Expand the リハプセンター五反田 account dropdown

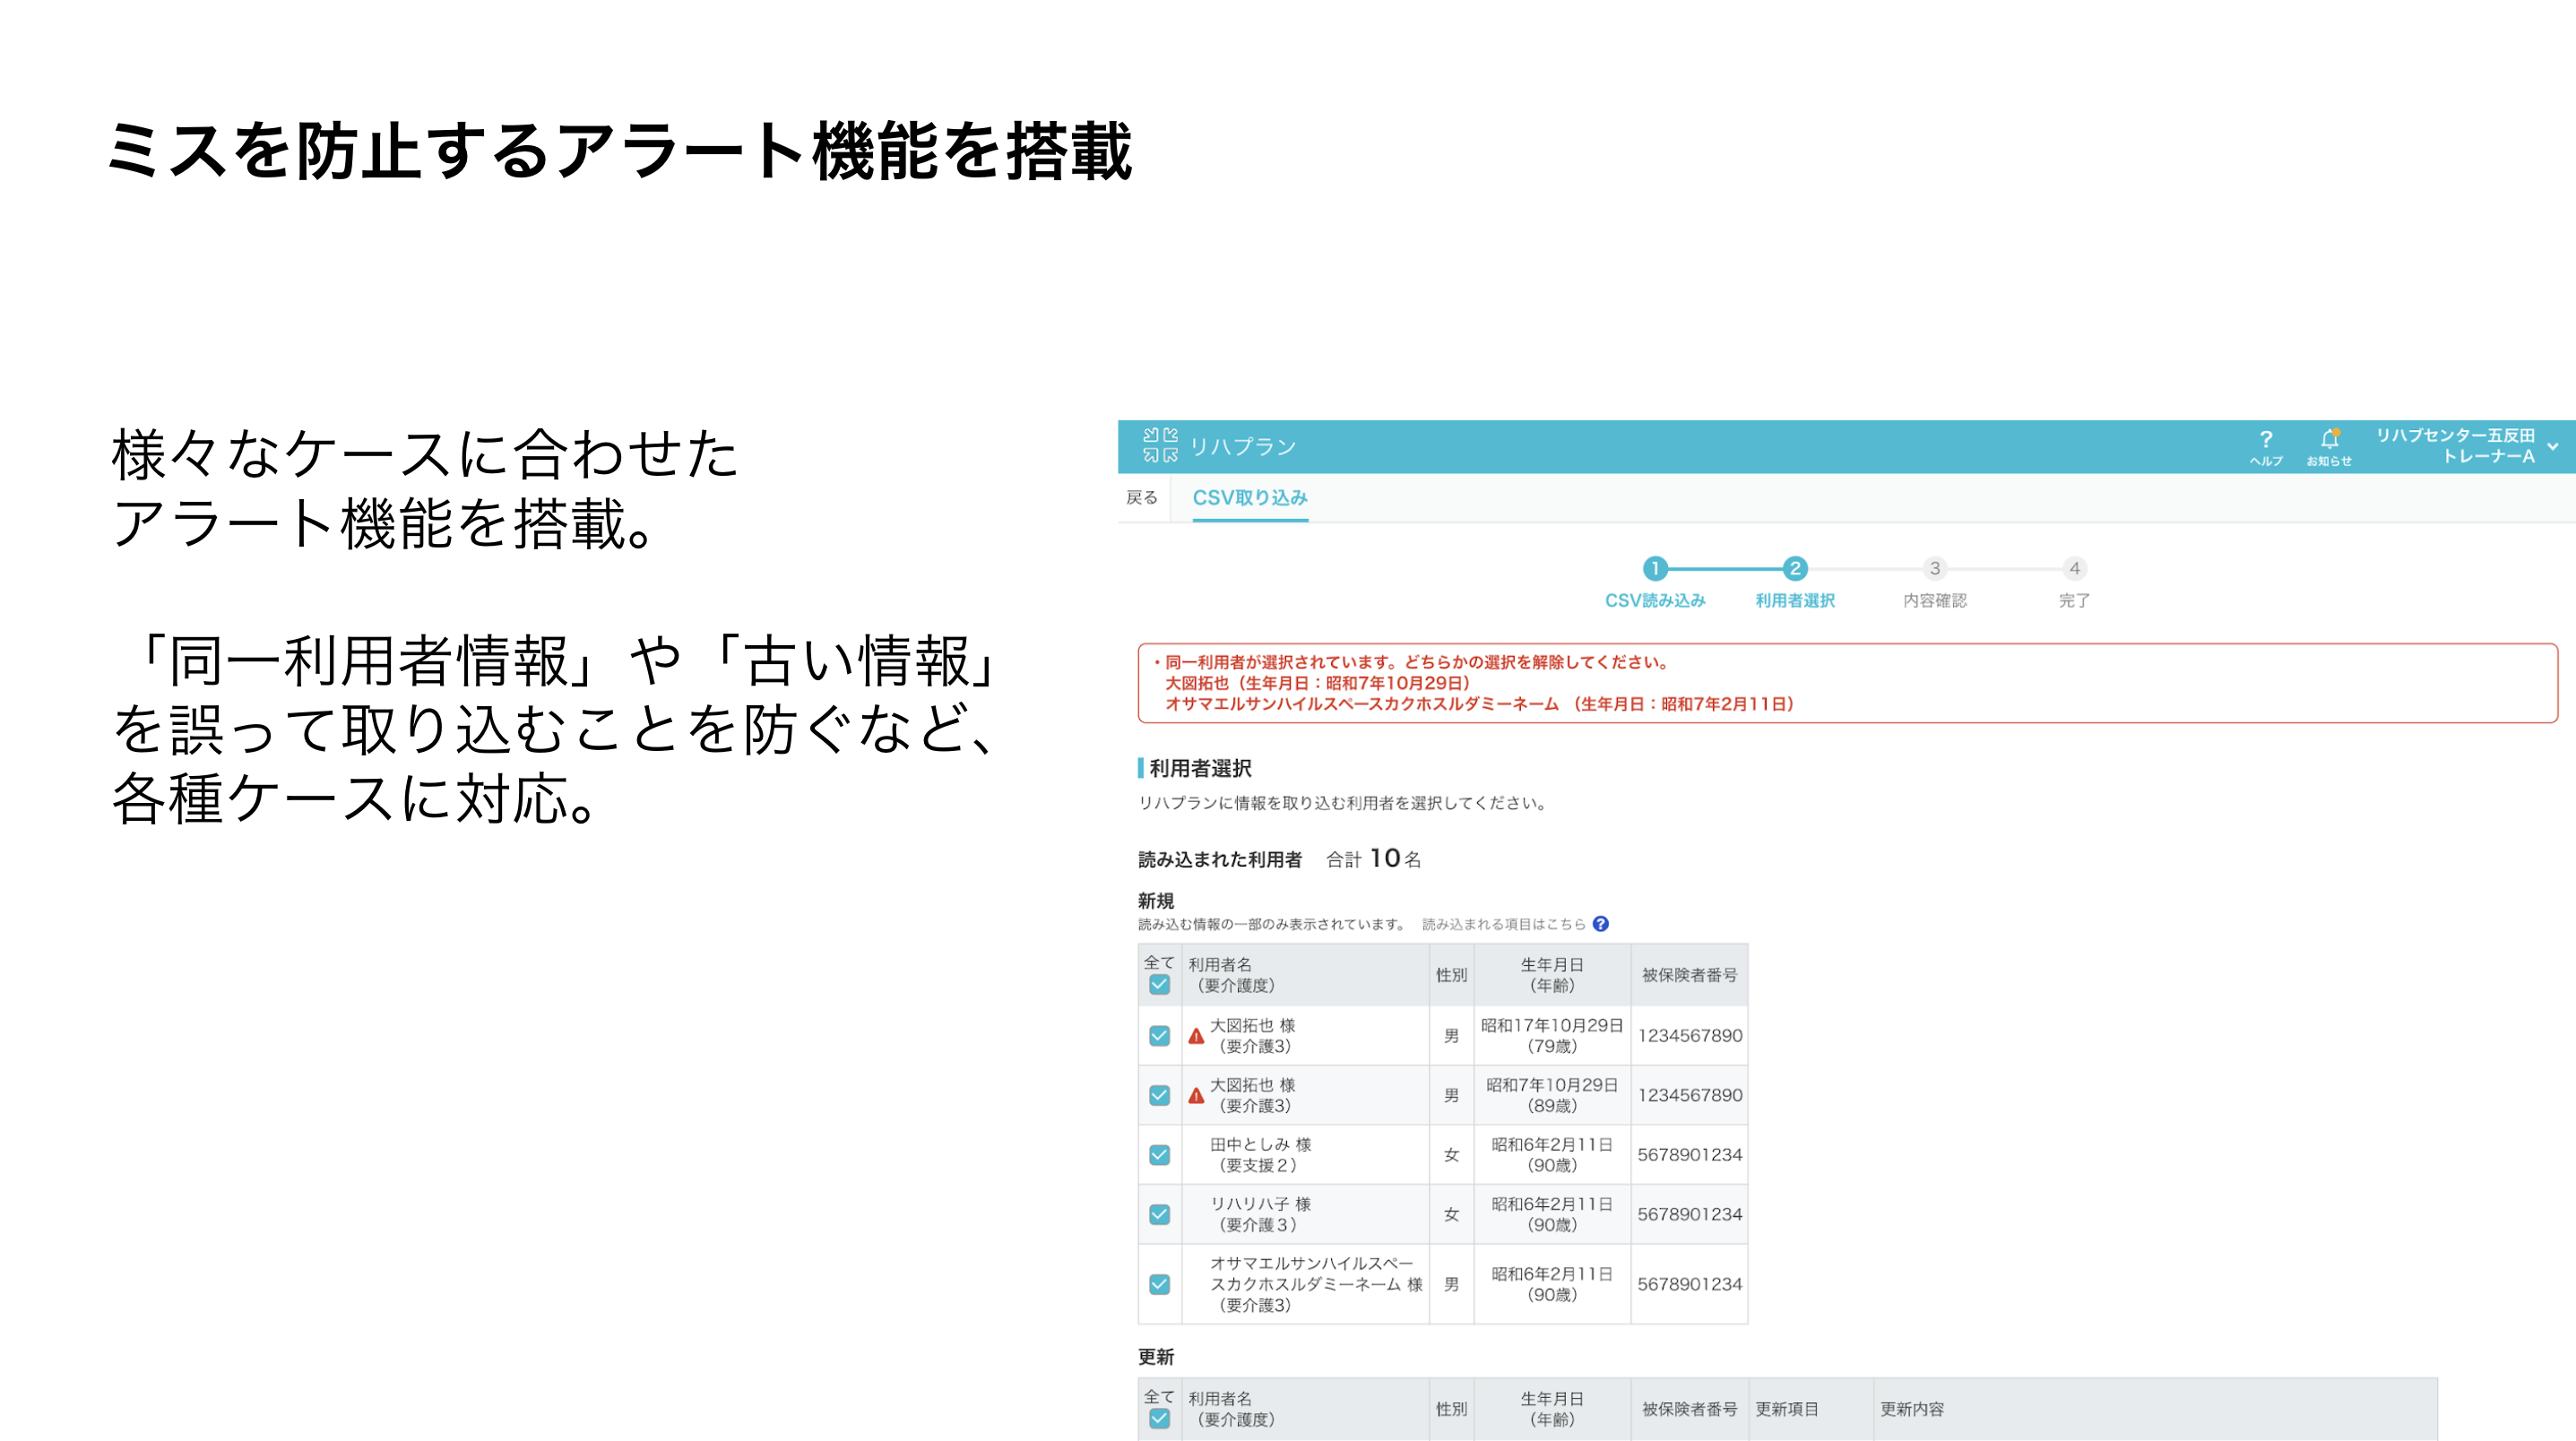2552,446
